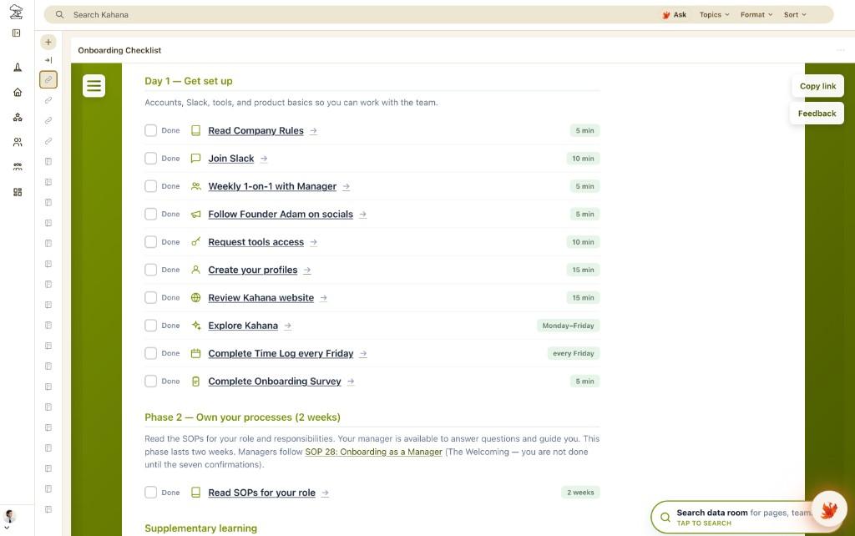Screen dimensions: 855x536
Task: Open the three-dot menu for Onboarding Checklist
Action: pyautogui.click(x=840, y=50)
